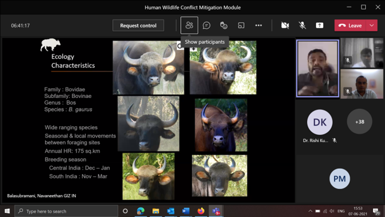Unmute the microphone

click(302, 25)
